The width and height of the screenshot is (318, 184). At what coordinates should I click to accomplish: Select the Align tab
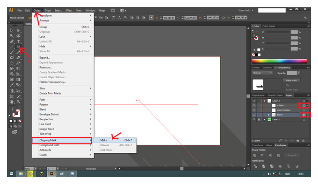tap(269, 145)
